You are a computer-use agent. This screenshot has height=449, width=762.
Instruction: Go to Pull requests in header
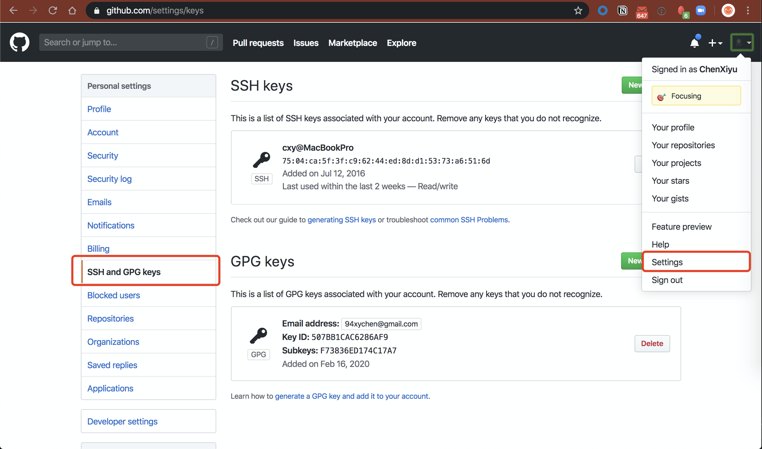(258, 43)
